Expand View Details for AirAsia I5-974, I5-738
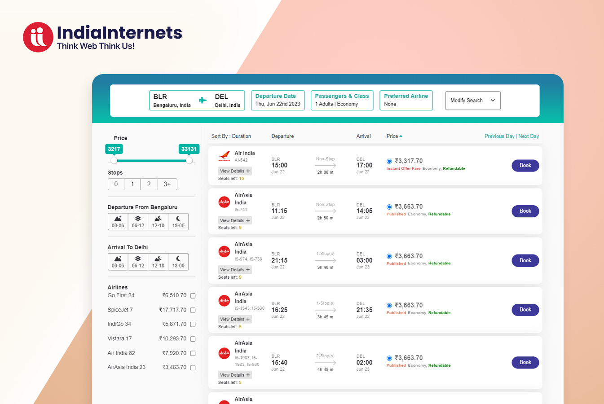This screenshot has width=604, height=404. pos(235,270)
